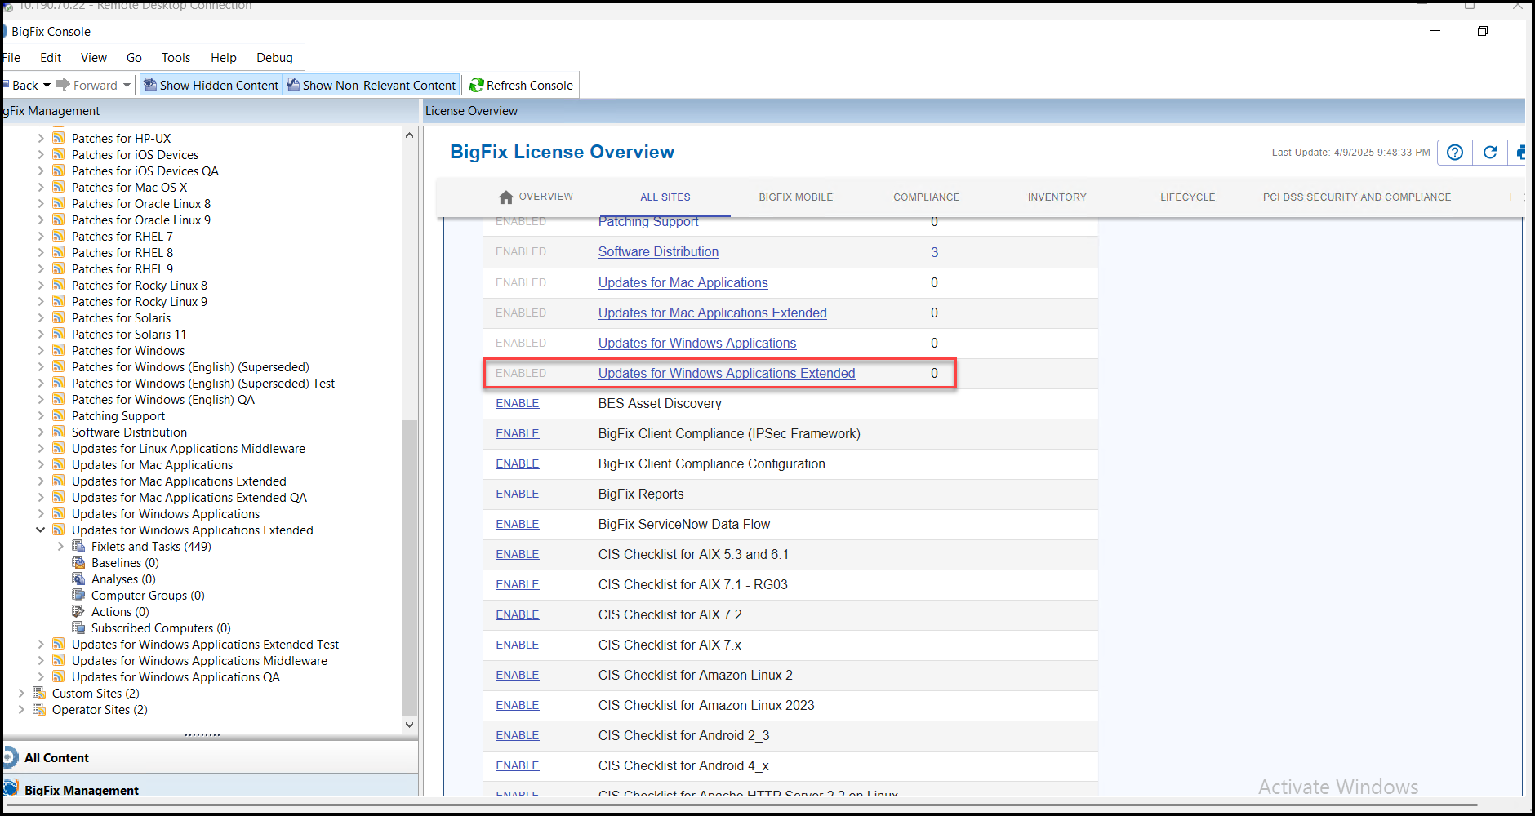Open the Tools menu
The image size is (1535, 816).
click(176, 57)
